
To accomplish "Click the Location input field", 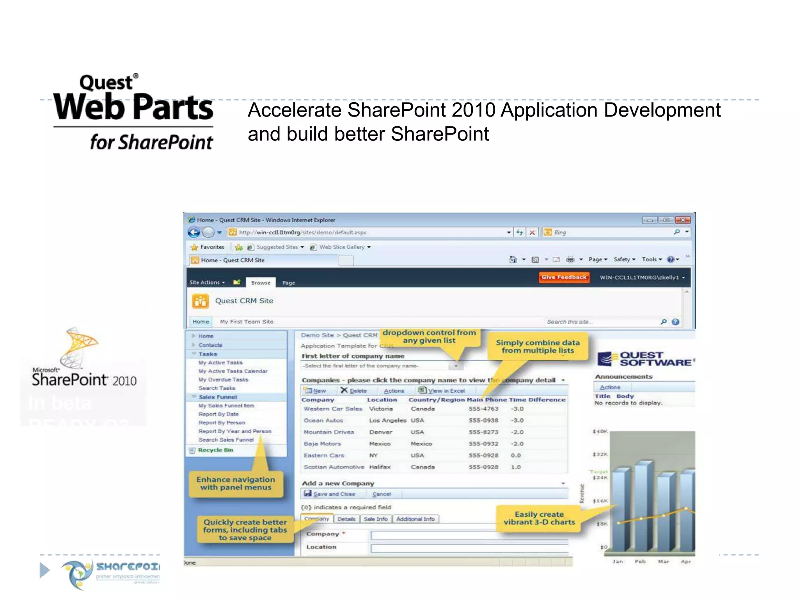I will [469, 548].
